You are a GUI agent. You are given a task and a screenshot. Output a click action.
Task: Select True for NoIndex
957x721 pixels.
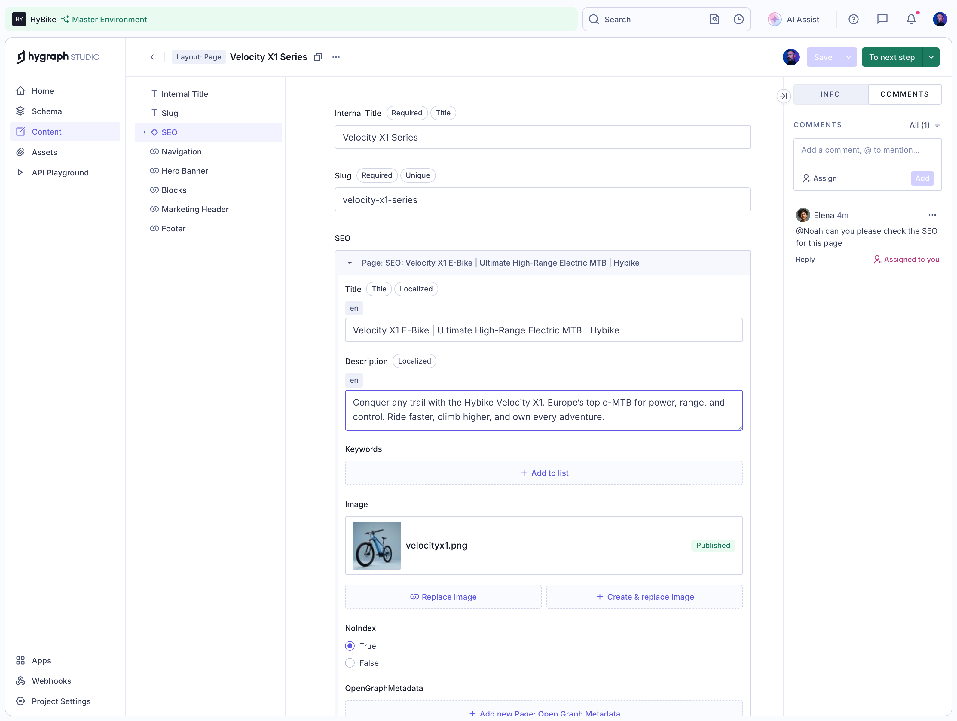[350, 646]
